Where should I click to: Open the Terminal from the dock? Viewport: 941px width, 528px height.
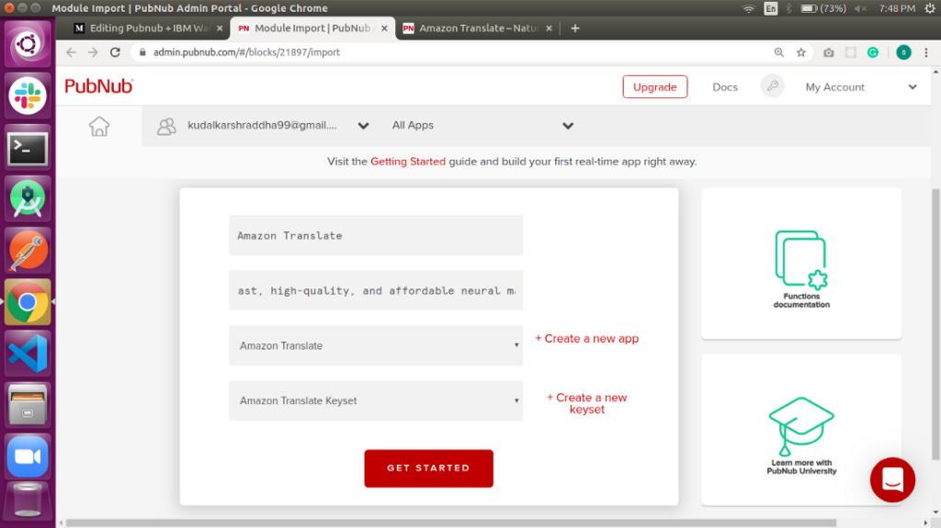pyautogui.click(x=27, y=148)
